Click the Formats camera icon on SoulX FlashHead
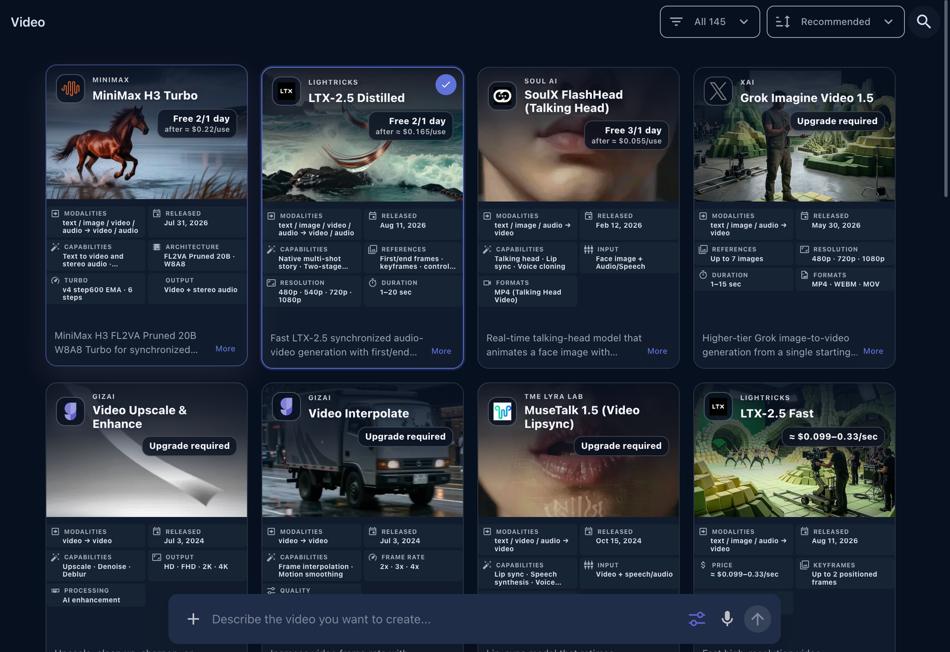 (x=487, y=283)
